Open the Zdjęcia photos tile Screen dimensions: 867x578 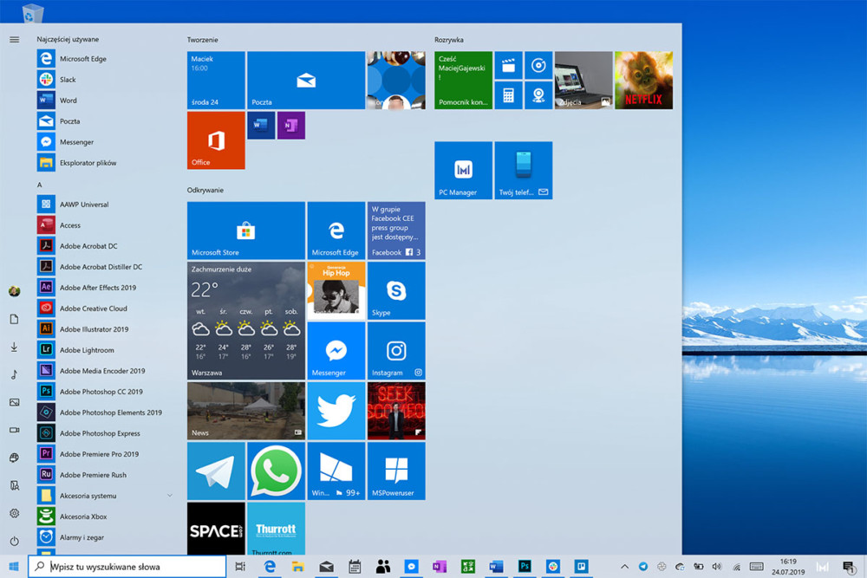pos(583,80)
